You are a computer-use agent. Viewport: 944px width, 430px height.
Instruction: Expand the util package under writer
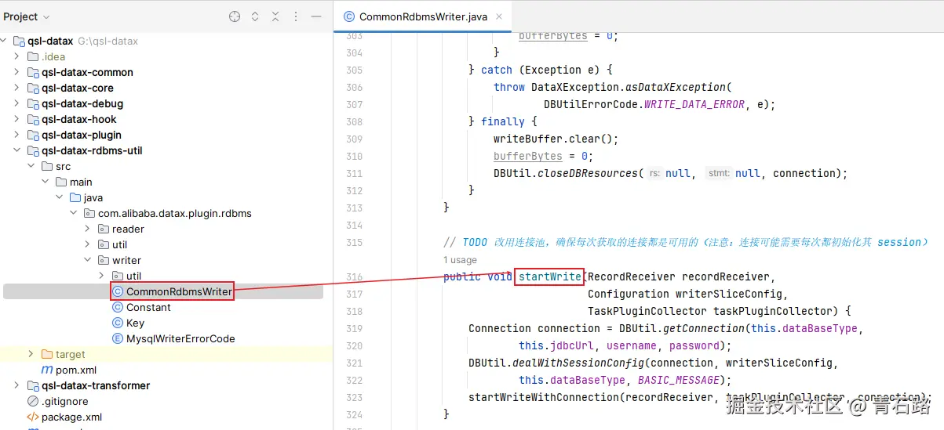click(x=102, y=276)
